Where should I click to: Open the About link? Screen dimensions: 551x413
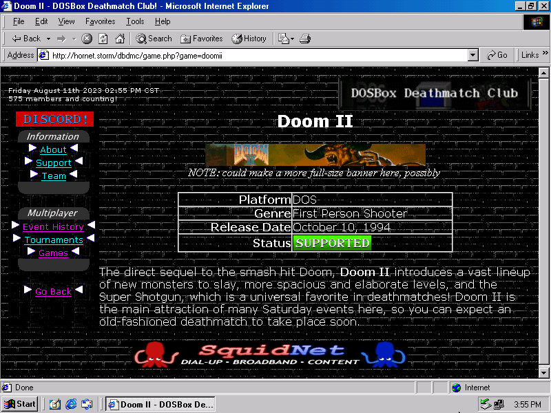click(x=53, y=149)
